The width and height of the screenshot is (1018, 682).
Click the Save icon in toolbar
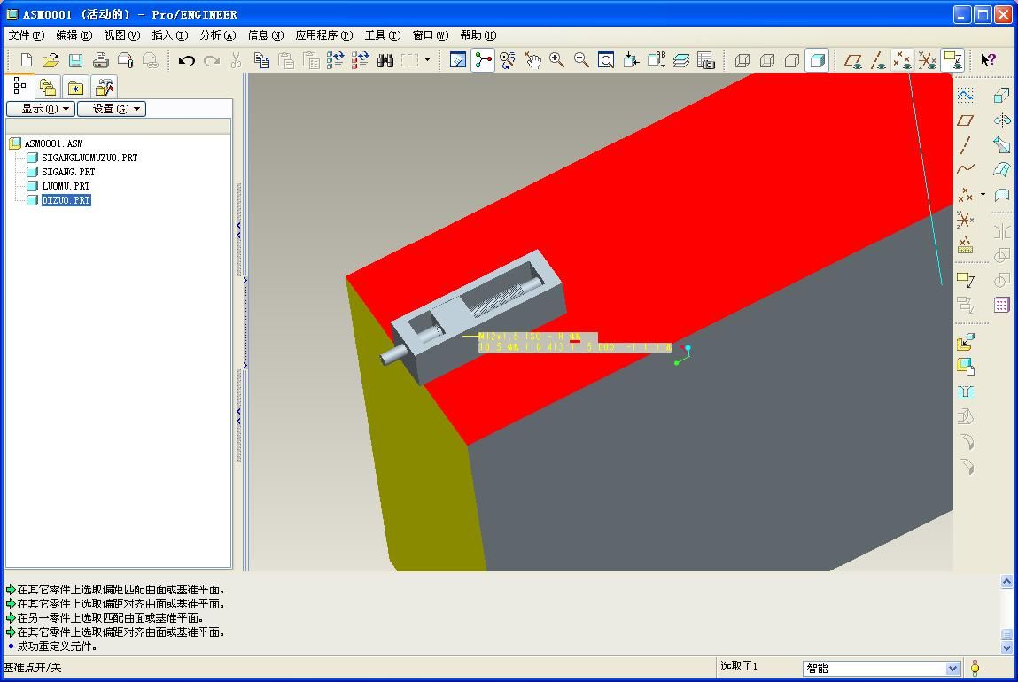tap(75, 60)
